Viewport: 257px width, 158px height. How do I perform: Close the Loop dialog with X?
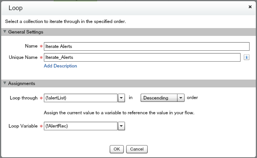pos(250,7)
